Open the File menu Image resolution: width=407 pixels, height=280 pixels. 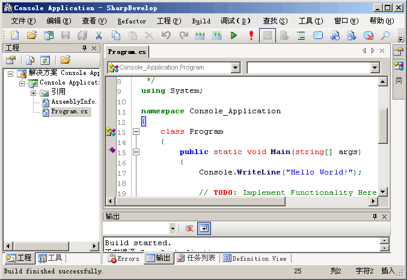pos(23,21)
